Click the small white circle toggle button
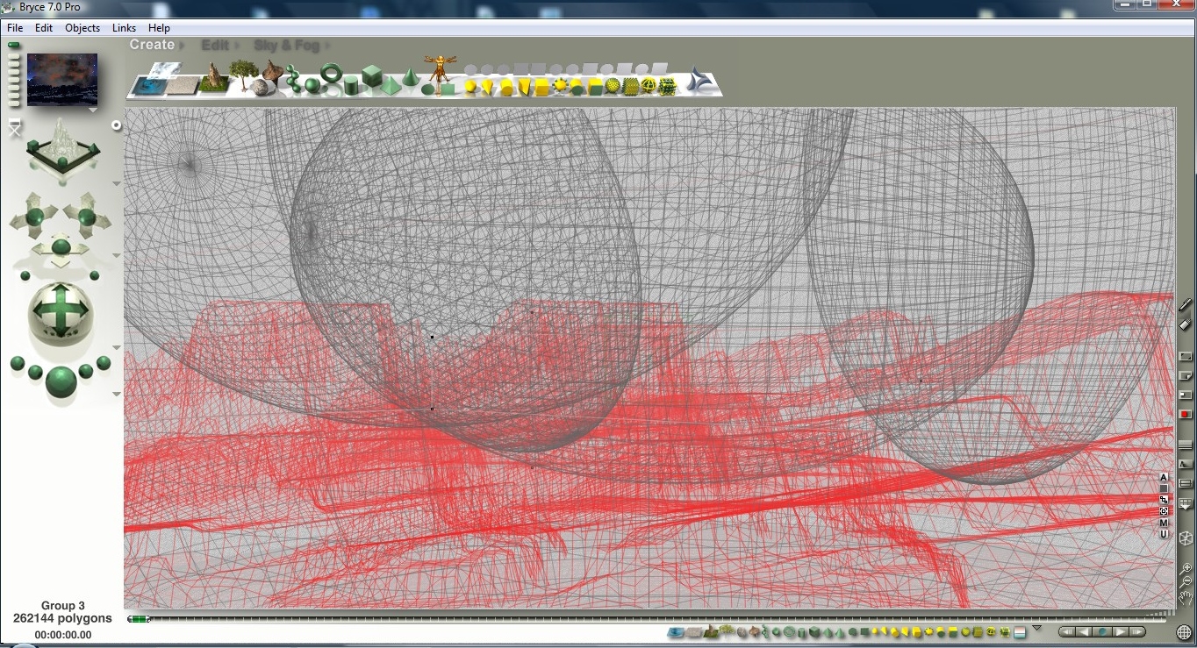Viewport: 1197px width, 648px height. 116,126
